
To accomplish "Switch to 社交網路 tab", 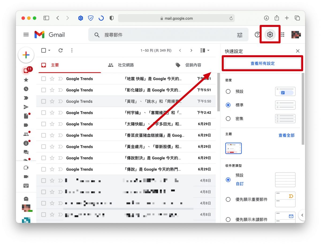I will pos(121,65).
